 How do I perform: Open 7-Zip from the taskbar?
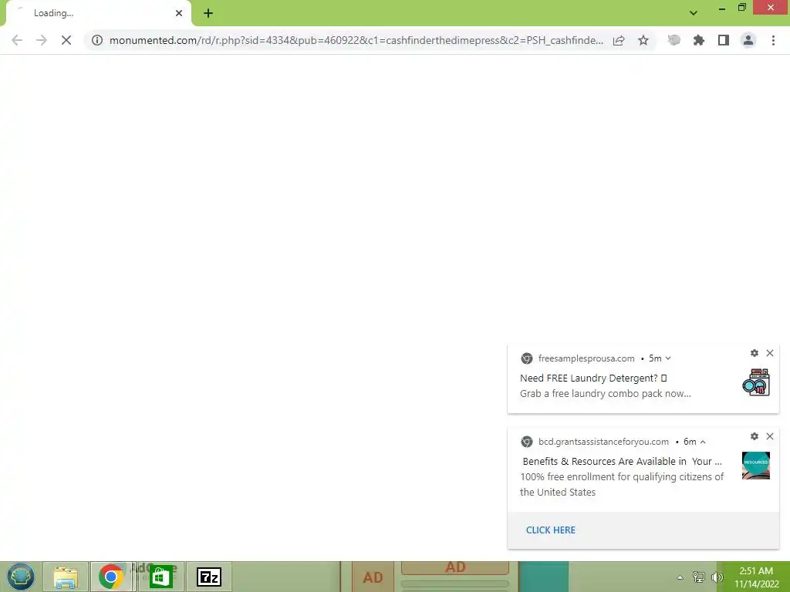click(209, 577)
